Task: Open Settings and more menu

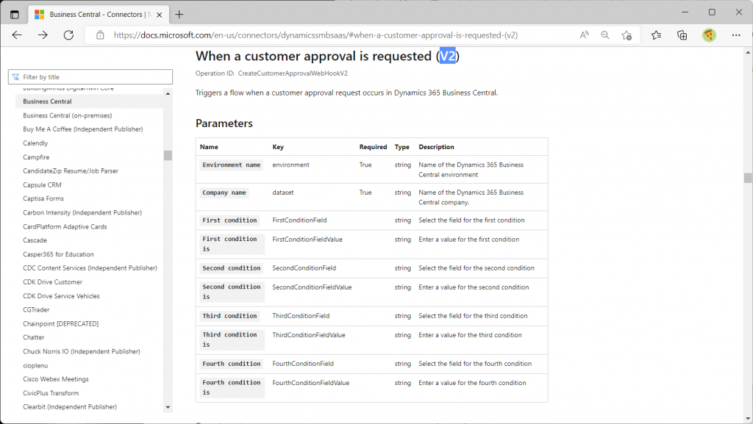Action: pyautogui.click(x=735, y=35)
